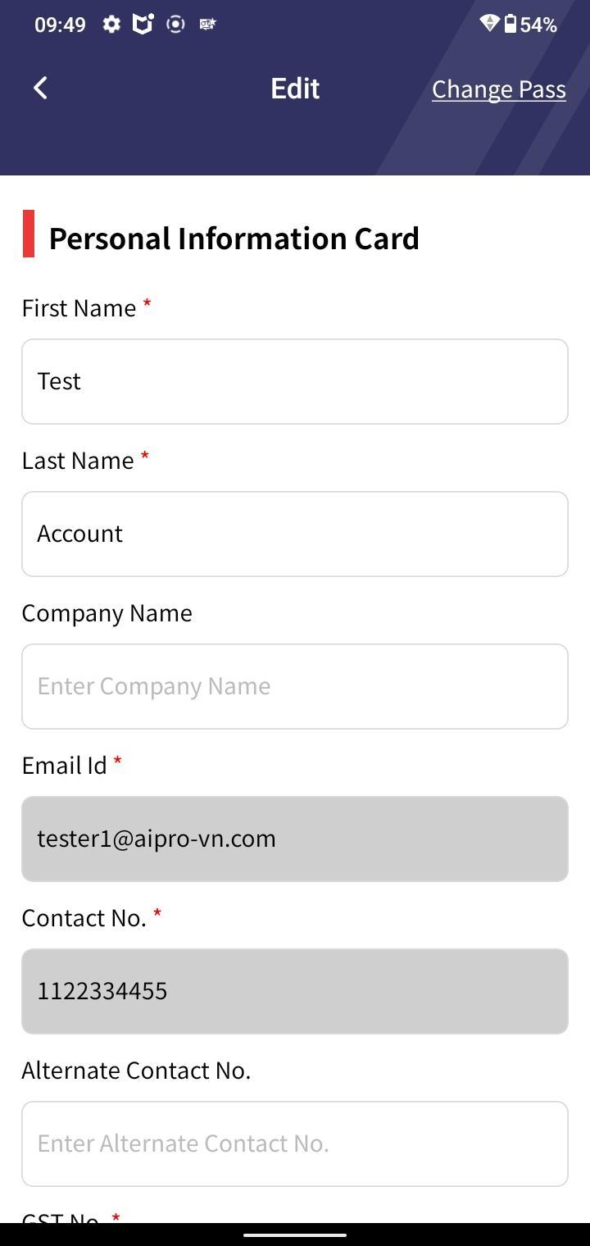590x1246 pixels.
Task: Tap the bottom navigation gesture handle
Action: [x=295, y=1235]
